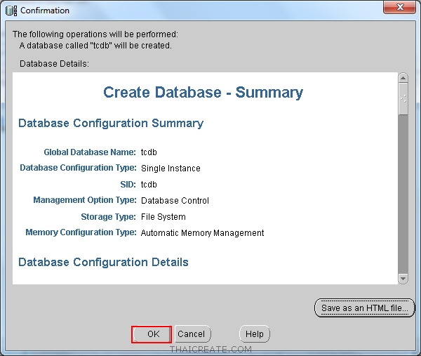This screenshot has width=421, height=356.
Task: Click the scrollbar down arrow
Action: pyautogui.click(x=403, y=278)
